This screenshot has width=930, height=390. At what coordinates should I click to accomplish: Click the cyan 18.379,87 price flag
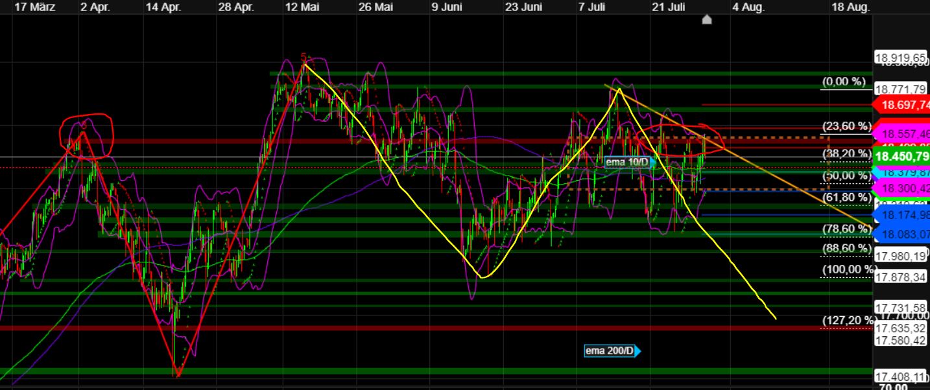pos(901,172)
